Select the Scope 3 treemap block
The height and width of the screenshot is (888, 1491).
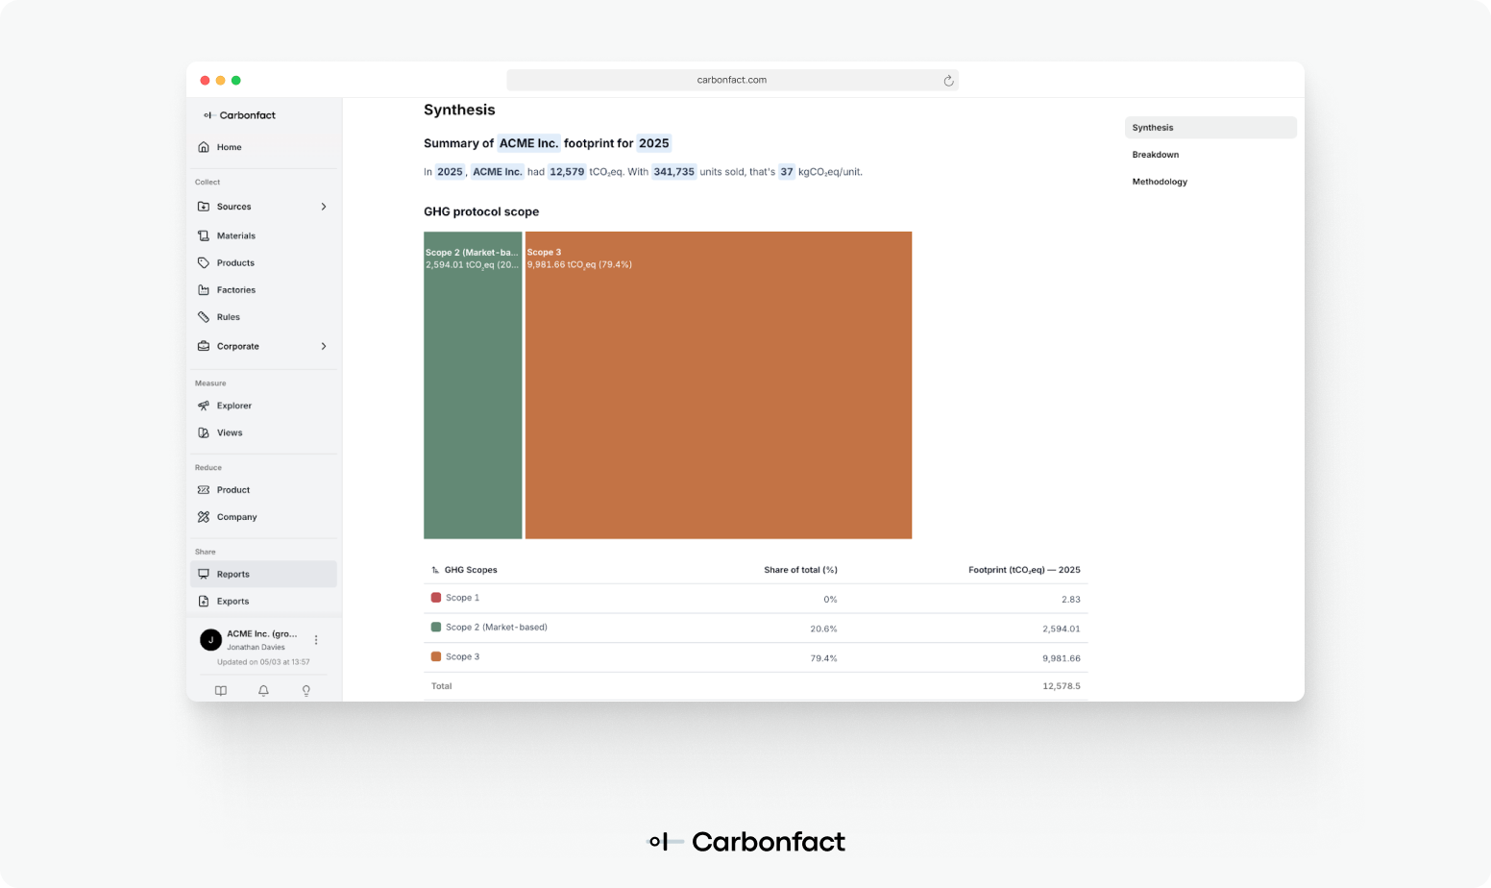(719, 385)
